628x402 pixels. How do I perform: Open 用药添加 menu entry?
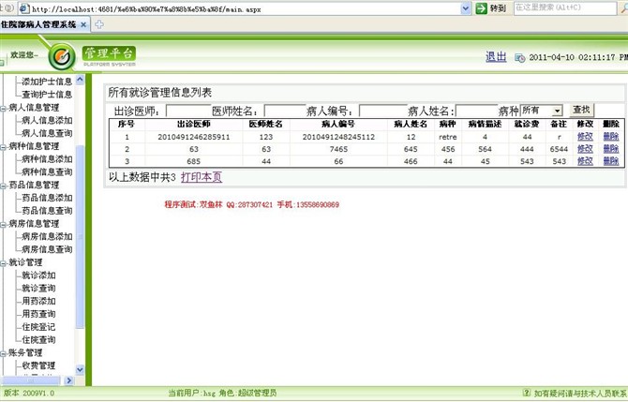(38, 301)
